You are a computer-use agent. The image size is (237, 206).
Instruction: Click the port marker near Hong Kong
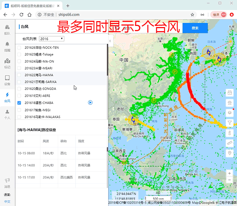point(154,100)
